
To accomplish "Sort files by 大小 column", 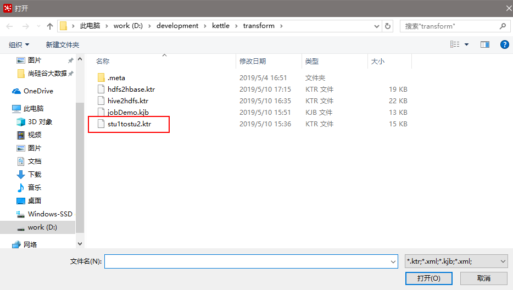I will (378, 61).
